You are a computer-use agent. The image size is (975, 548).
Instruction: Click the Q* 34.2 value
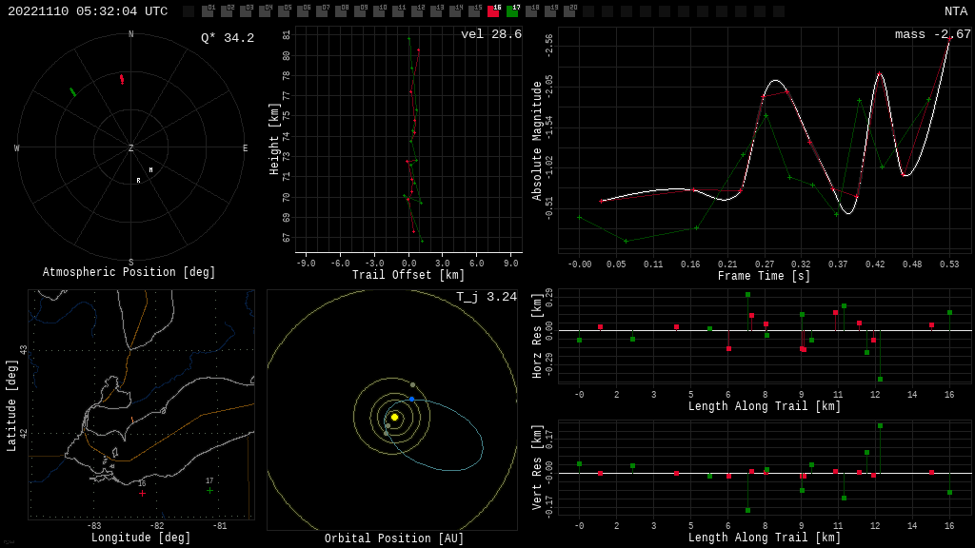(x=228, y=38)
